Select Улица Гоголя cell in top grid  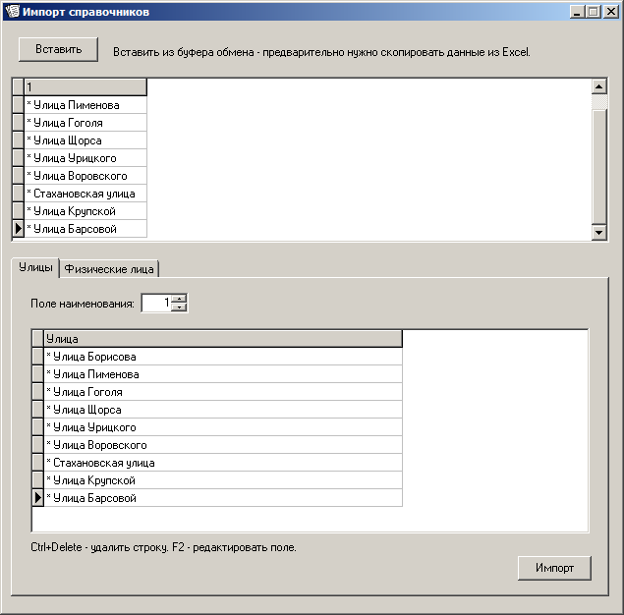(x=85, y=123)
